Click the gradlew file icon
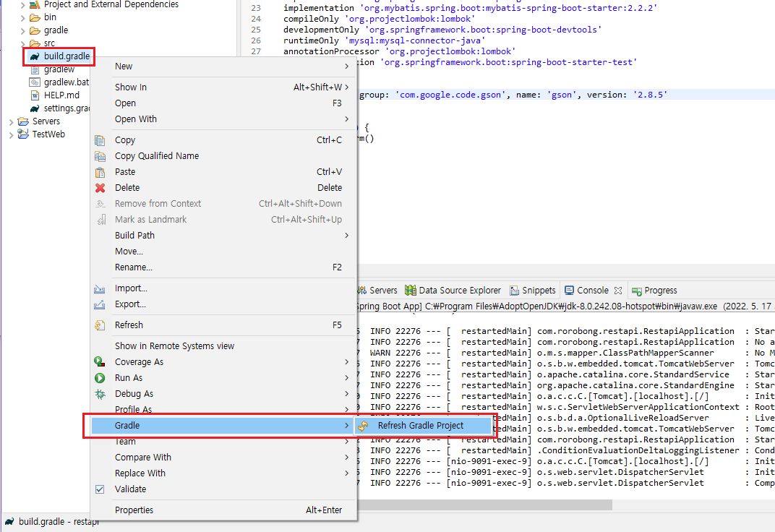The height and width of the screenshot is (532, 775). click(34, 69)
